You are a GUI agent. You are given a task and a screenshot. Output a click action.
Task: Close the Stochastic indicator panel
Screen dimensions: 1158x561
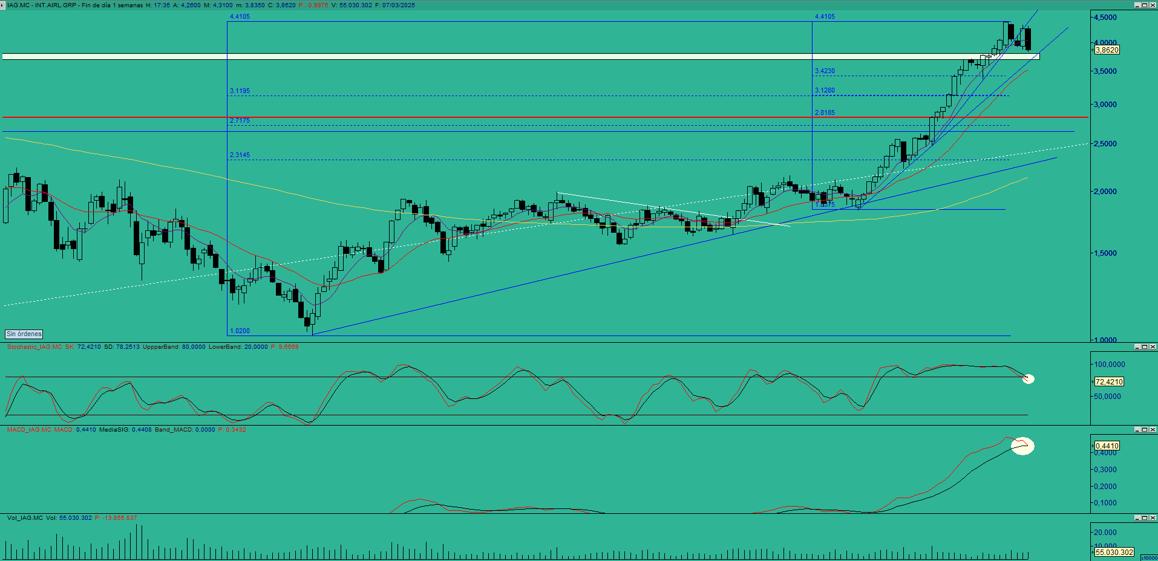[x=1153, y=347]
